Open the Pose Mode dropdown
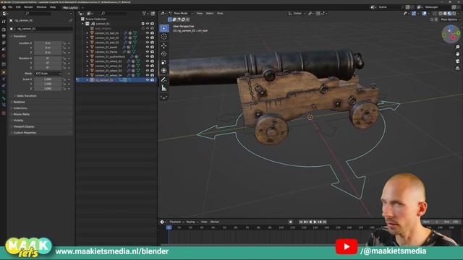This screenshot has height=260, width=463. coord(182,13)
